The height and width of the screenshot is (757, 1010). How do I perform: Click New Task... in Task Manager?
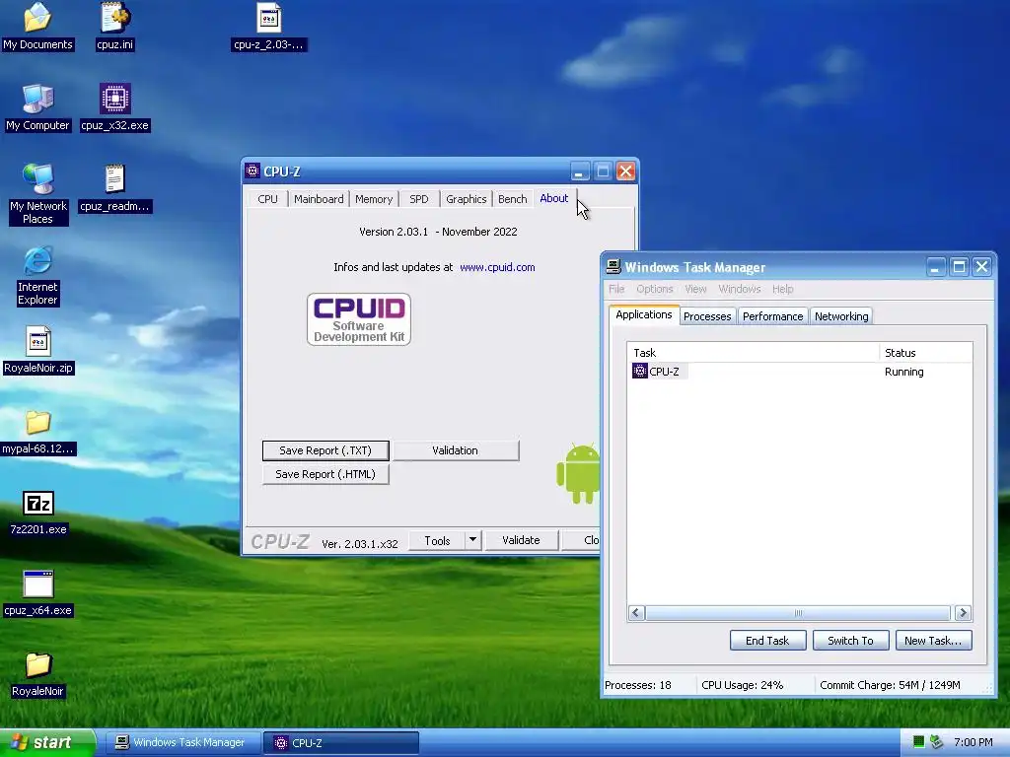click(933, 641)
